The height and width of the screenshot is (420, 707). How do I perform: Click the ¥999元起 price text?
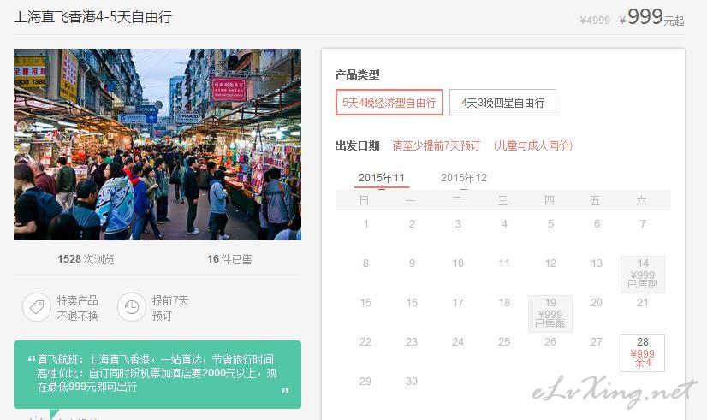coord(651,18)
